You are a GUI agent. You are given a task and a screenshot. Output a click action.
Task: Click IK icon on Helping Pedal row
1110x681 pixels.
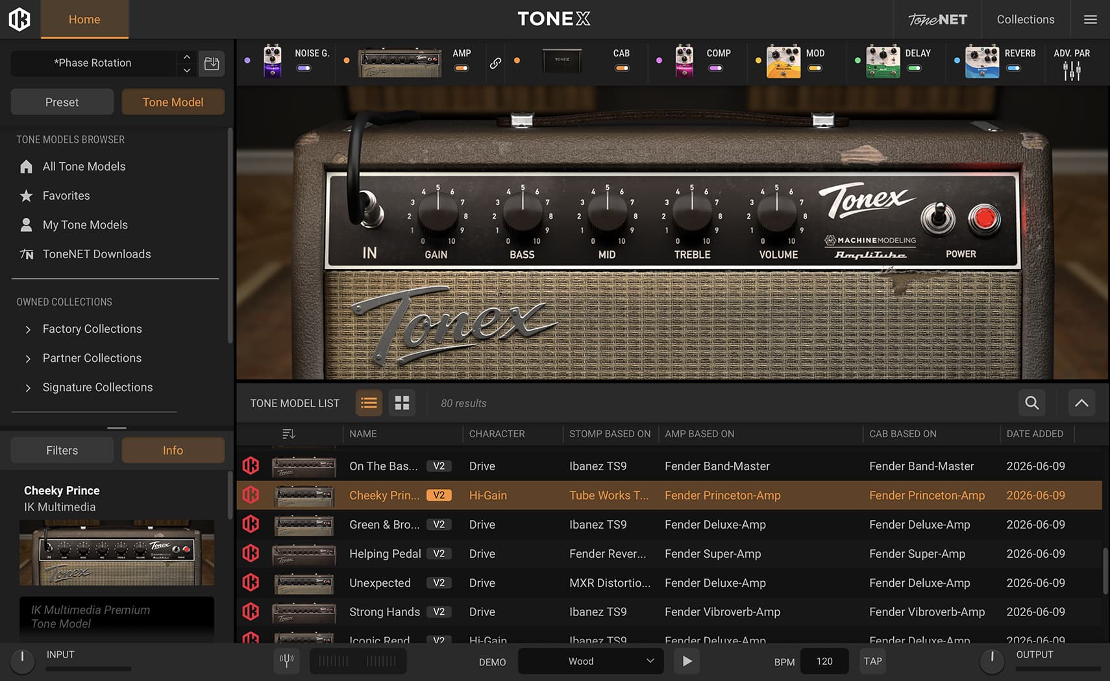251,553
